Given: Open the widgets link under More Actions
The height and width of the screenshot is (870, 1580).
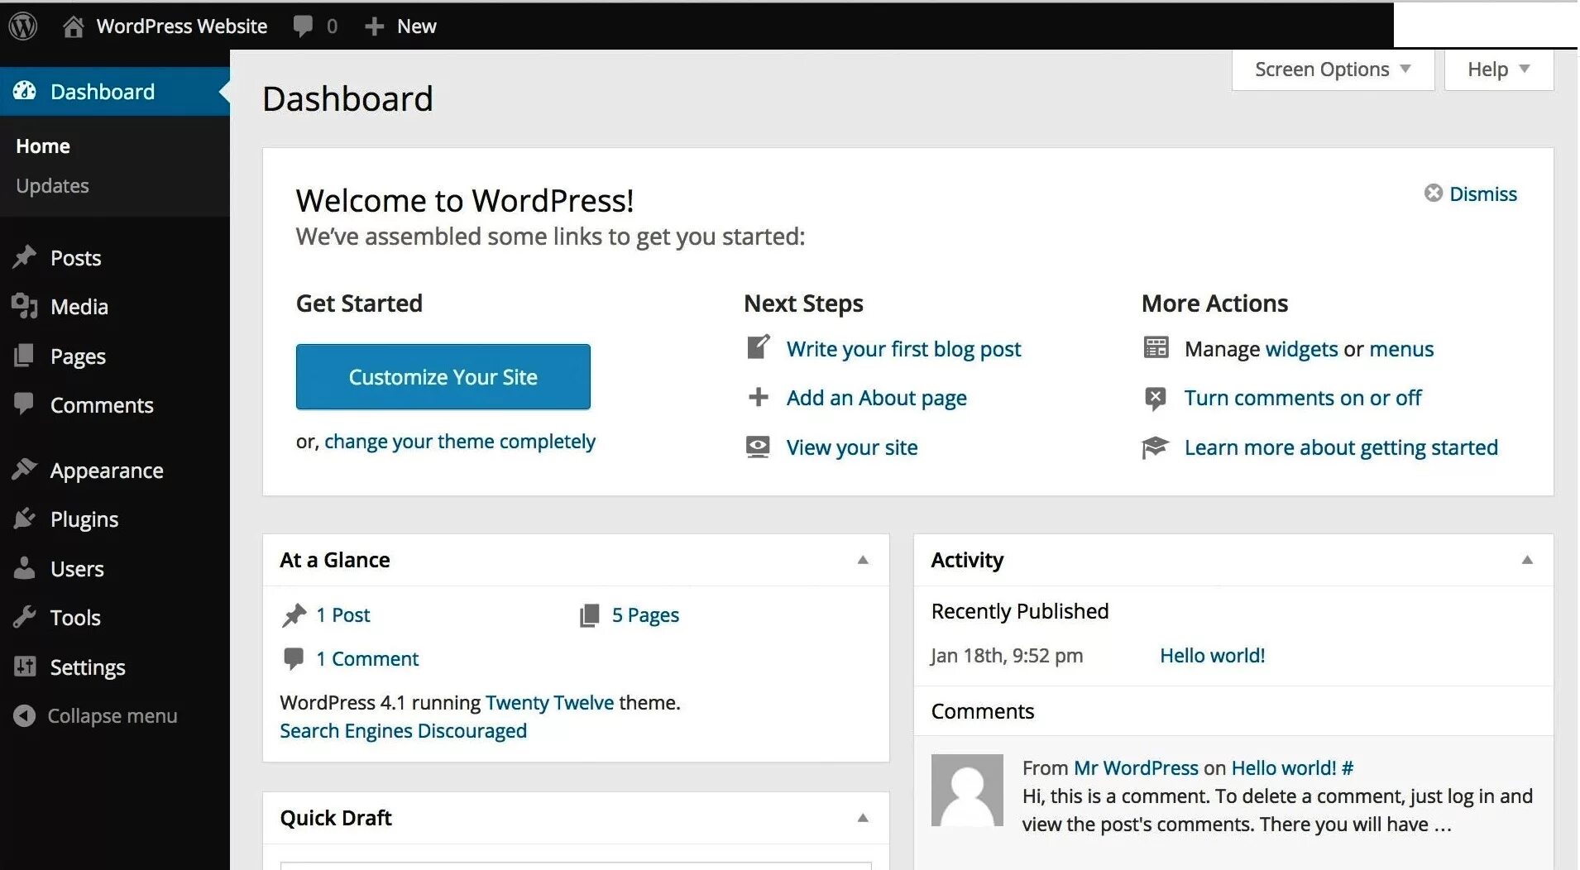Looking at the screenshot, I should click(x=1301, y=349).
